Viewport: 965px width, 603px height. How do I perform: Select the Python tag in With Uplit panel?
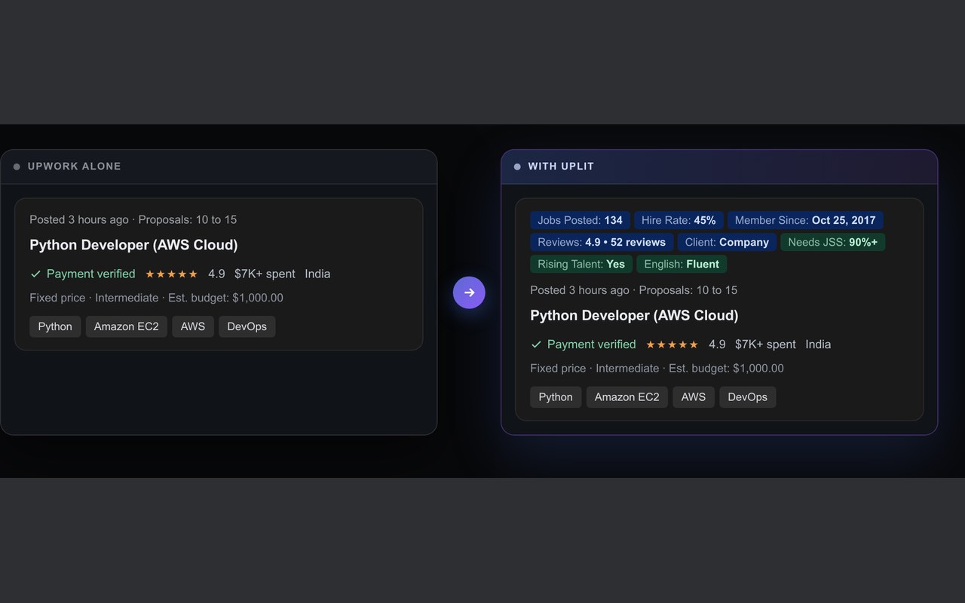[556, 397]
